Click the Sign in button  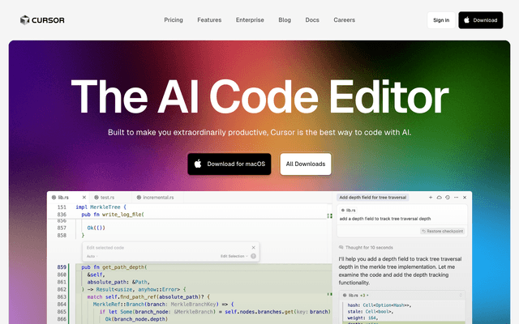click(x=440, y=20)
